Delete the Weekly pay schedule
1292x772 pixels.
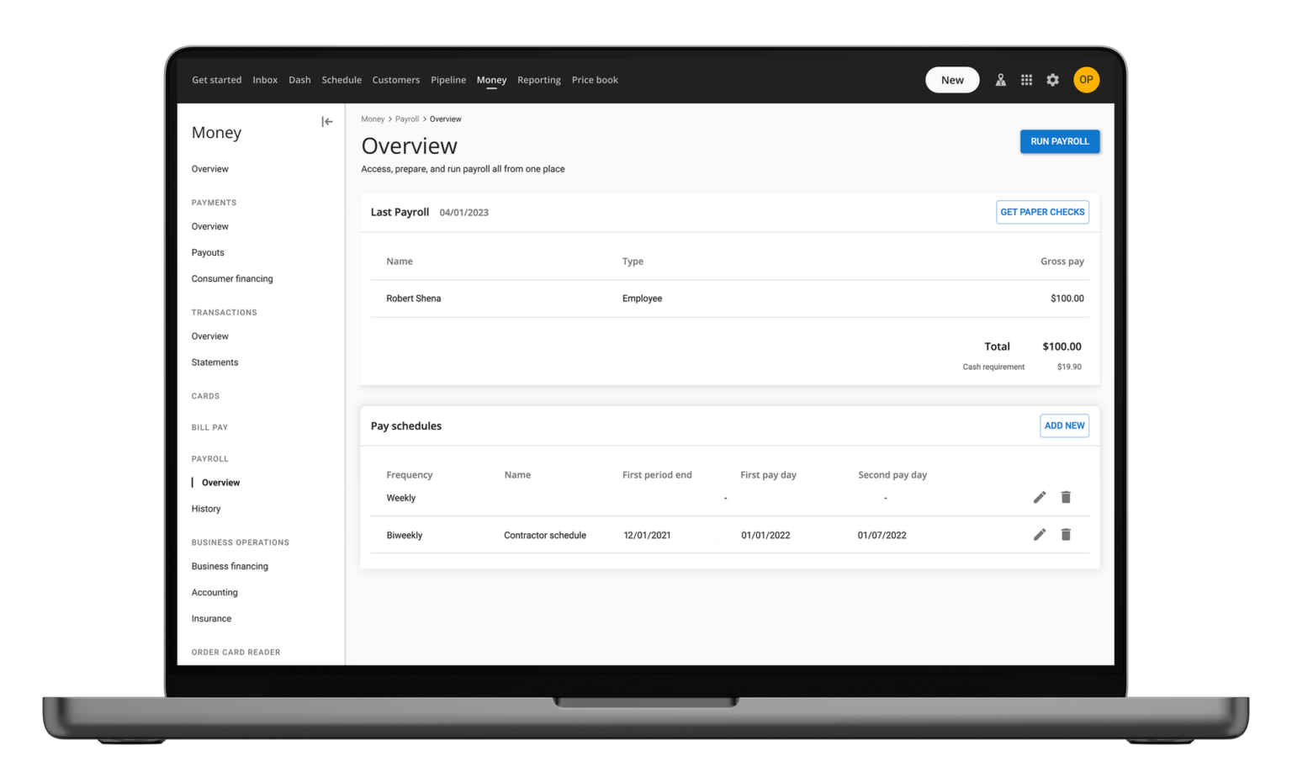(x=1066, y=497)
